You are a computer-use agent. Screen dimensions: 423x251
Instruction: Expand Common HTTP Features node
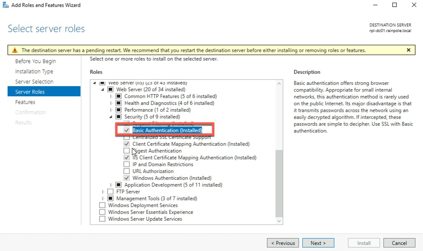[111, 96]
